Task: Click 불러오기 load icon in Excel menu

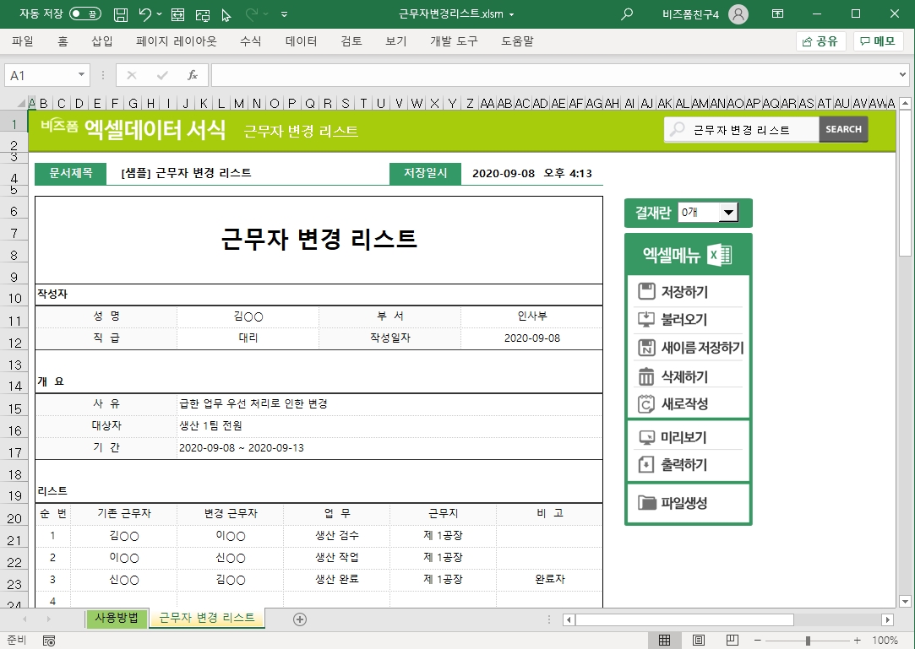Action: [x=647, y=320]
